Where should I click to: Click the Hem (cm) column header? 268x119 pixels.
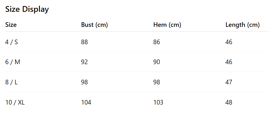[167, 25]
